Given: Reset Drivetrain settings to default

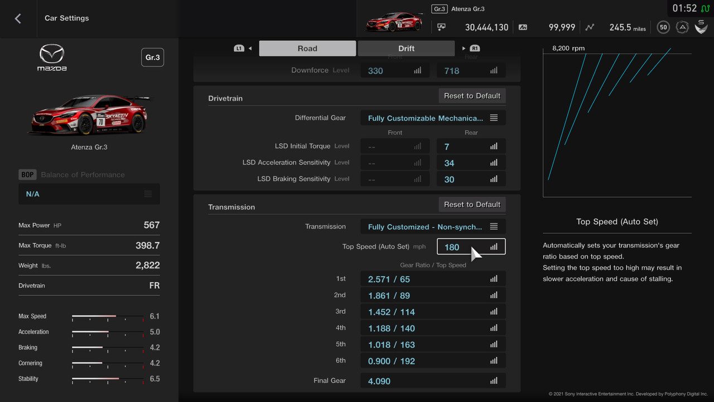Looking at the screenshot, I should pyautogui.click(x=472, y=95).
